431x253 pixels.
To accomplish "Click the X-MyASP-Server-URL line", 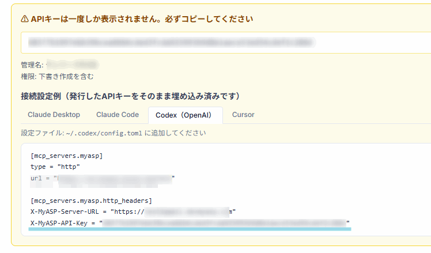I will 133,212.
